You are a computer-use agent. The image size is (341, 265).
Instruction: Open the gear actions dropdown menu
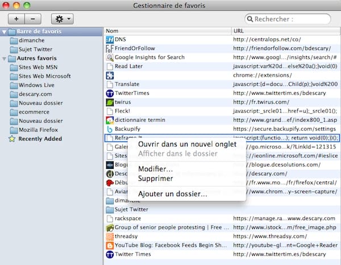(x=61, y=19)
